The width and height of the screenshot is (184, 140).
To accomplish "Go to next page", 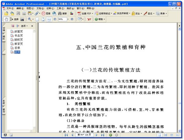I will [x=97, y=135].
